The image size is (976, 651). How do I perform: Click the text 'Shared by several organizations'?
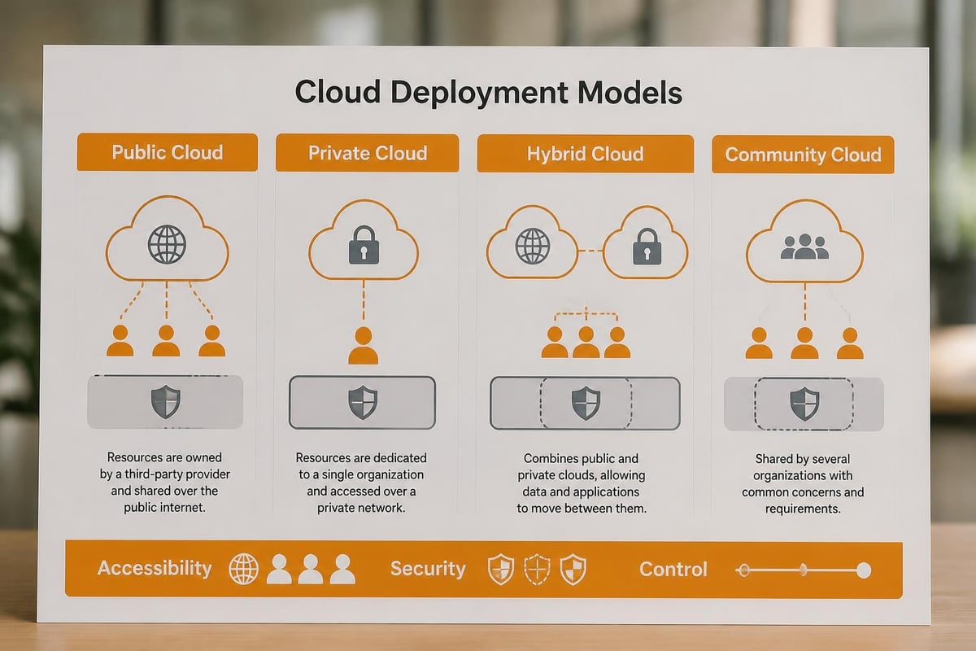tap(804, 467)
